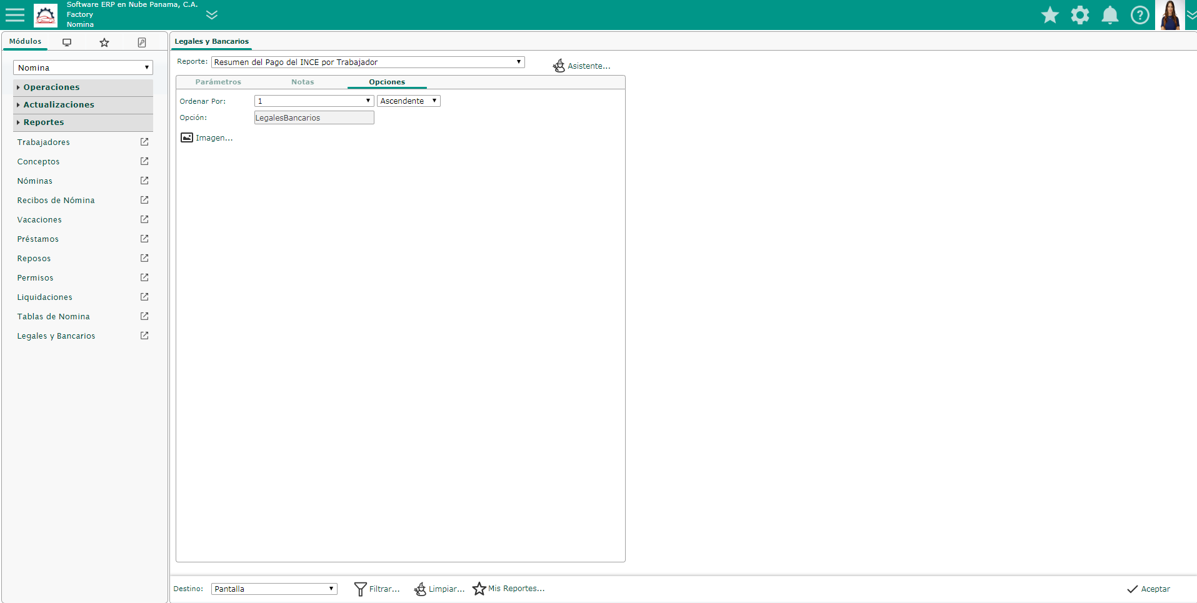Open Préstamos in new window icon

[x=144, y=239]
